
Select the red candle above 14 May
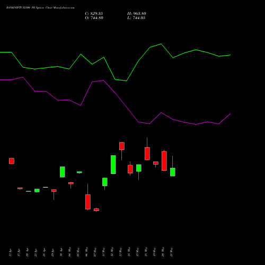[x=130, y=169]
